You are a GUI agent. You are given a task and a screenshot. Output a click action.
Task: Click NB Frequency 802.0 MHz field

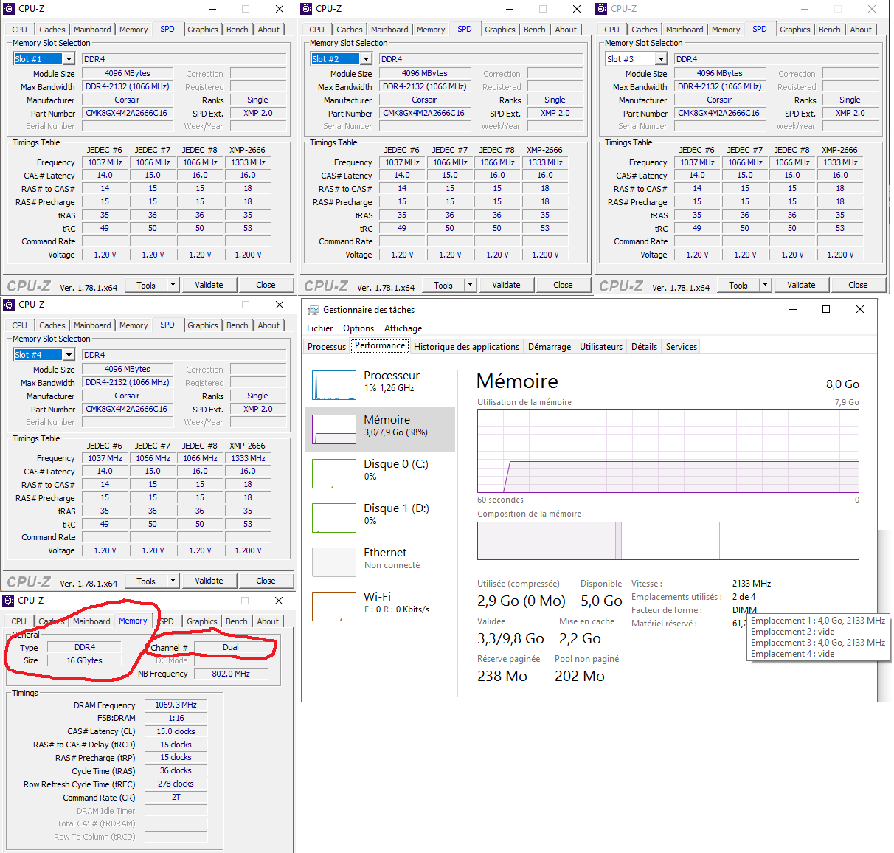pyautogui.click(x=231, y=674)
